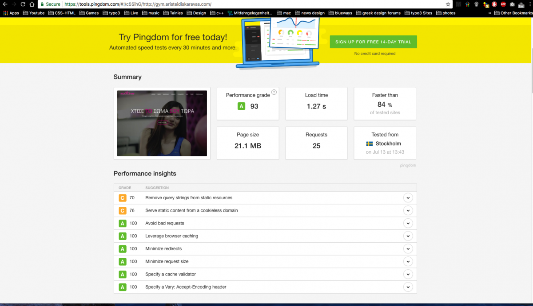Screen dimensions: 533x306
Task: Expand the 'Minimize redirects' insight
Action: (x=408, y=249)
